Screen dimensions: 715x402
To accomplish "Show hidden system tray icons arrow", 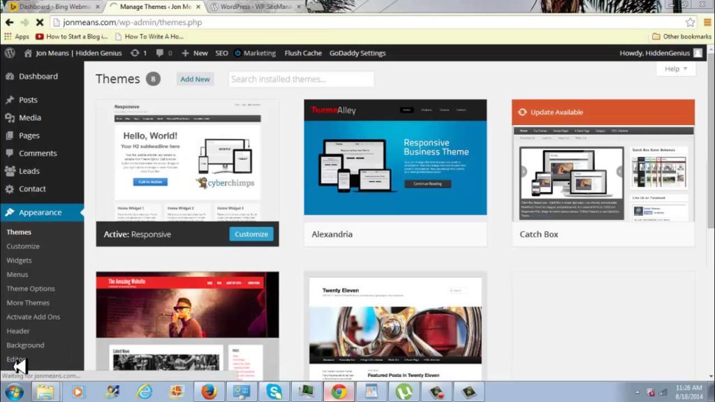I will [637, 392].
